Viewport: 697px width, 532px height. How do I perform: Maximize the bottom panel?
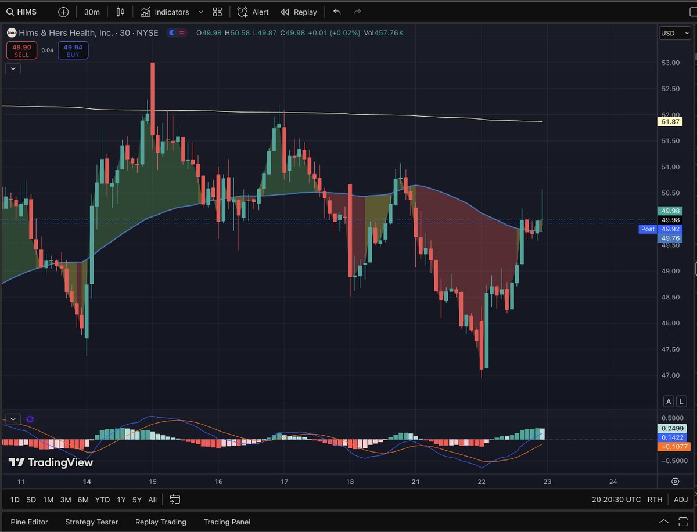point(683,522)
